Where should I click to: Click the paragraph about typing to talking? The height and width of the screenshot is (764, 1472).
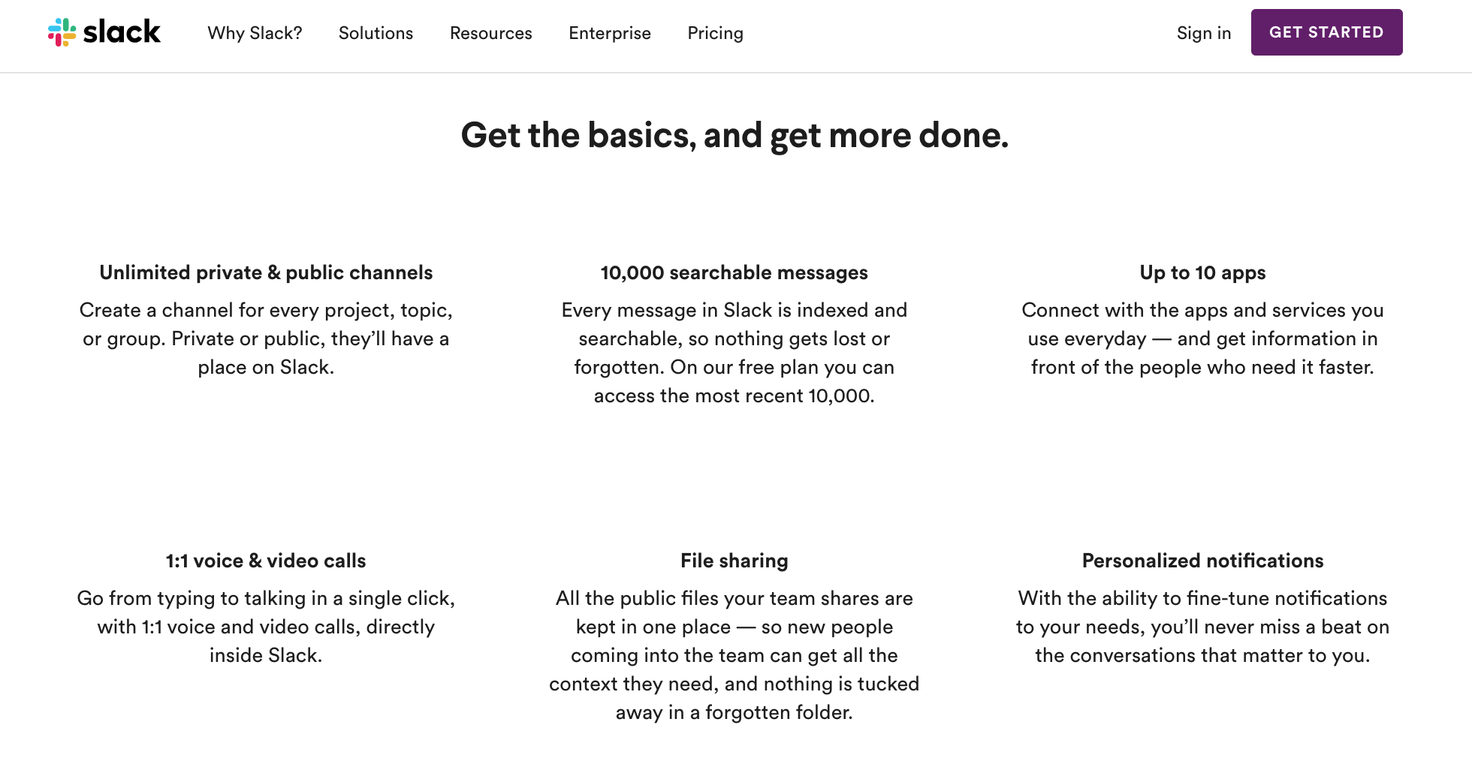266,627
